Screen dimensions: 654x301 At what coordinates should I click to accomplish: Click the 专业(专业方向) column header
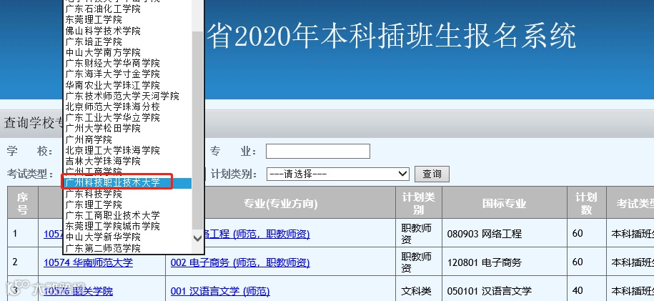(x=281, y=203)
